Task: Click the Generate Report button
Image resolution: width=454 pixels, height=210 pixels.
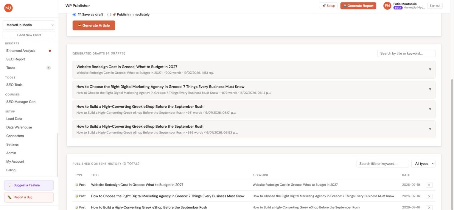Action: point(358,6)
